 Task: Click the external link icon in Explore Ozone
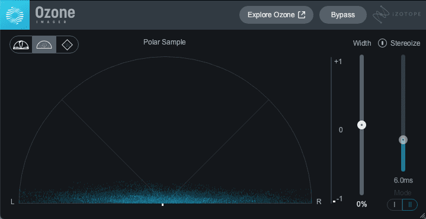(x=302, y=15)
